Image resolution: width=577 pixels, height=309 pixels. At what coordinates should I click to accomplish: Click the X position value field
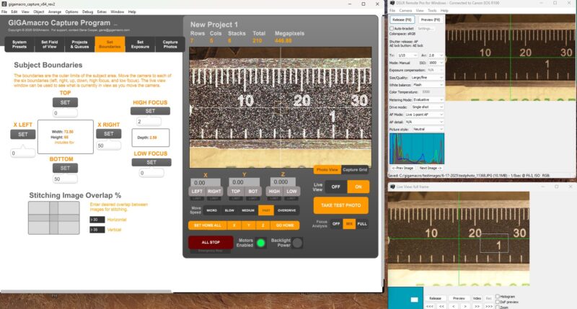tap(206, 182)
